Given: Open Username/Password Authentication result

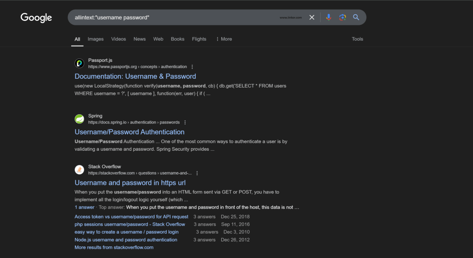Looking at the screenshot, I should point(129,132).
